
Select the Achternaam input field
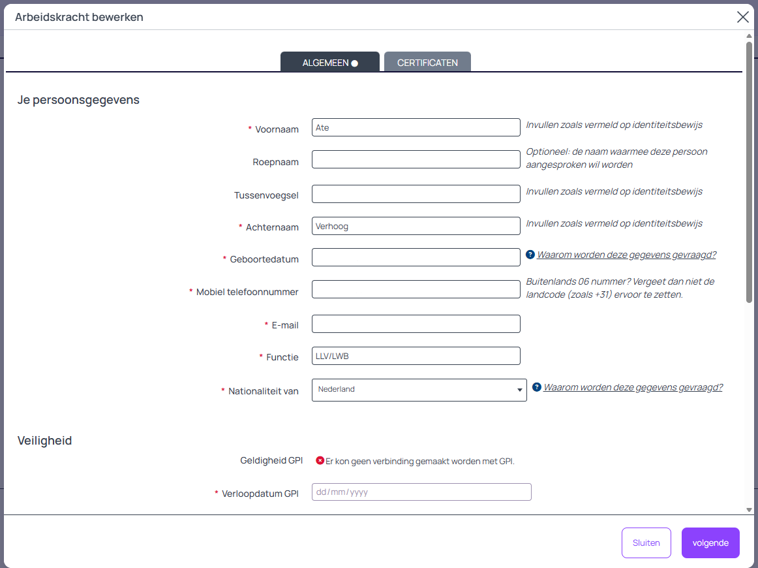[x=416, y=226]
